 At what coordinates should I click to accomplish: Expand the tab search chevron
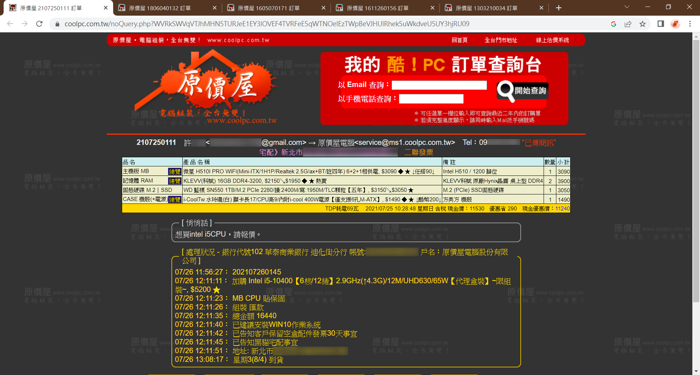(627, 7)
